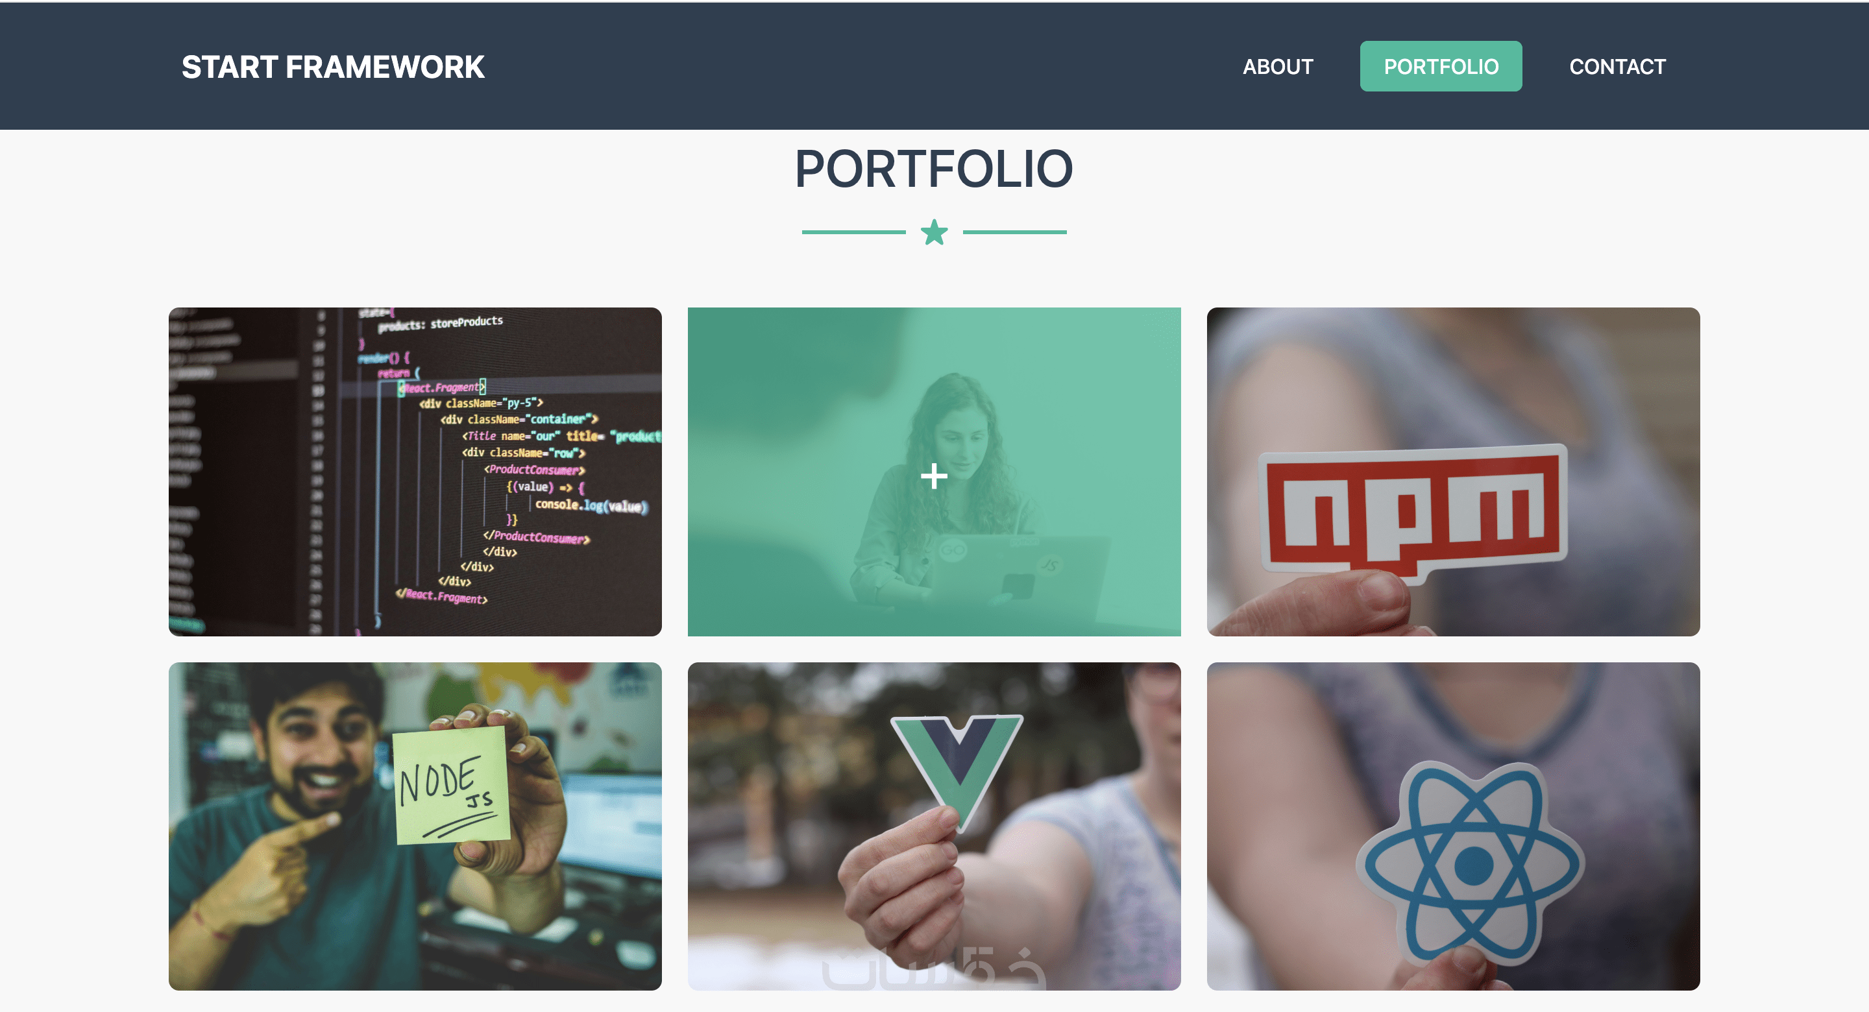The image size is (1869, 1012).
Task: Click the divider line right of the star
Action: point(1014,232)
